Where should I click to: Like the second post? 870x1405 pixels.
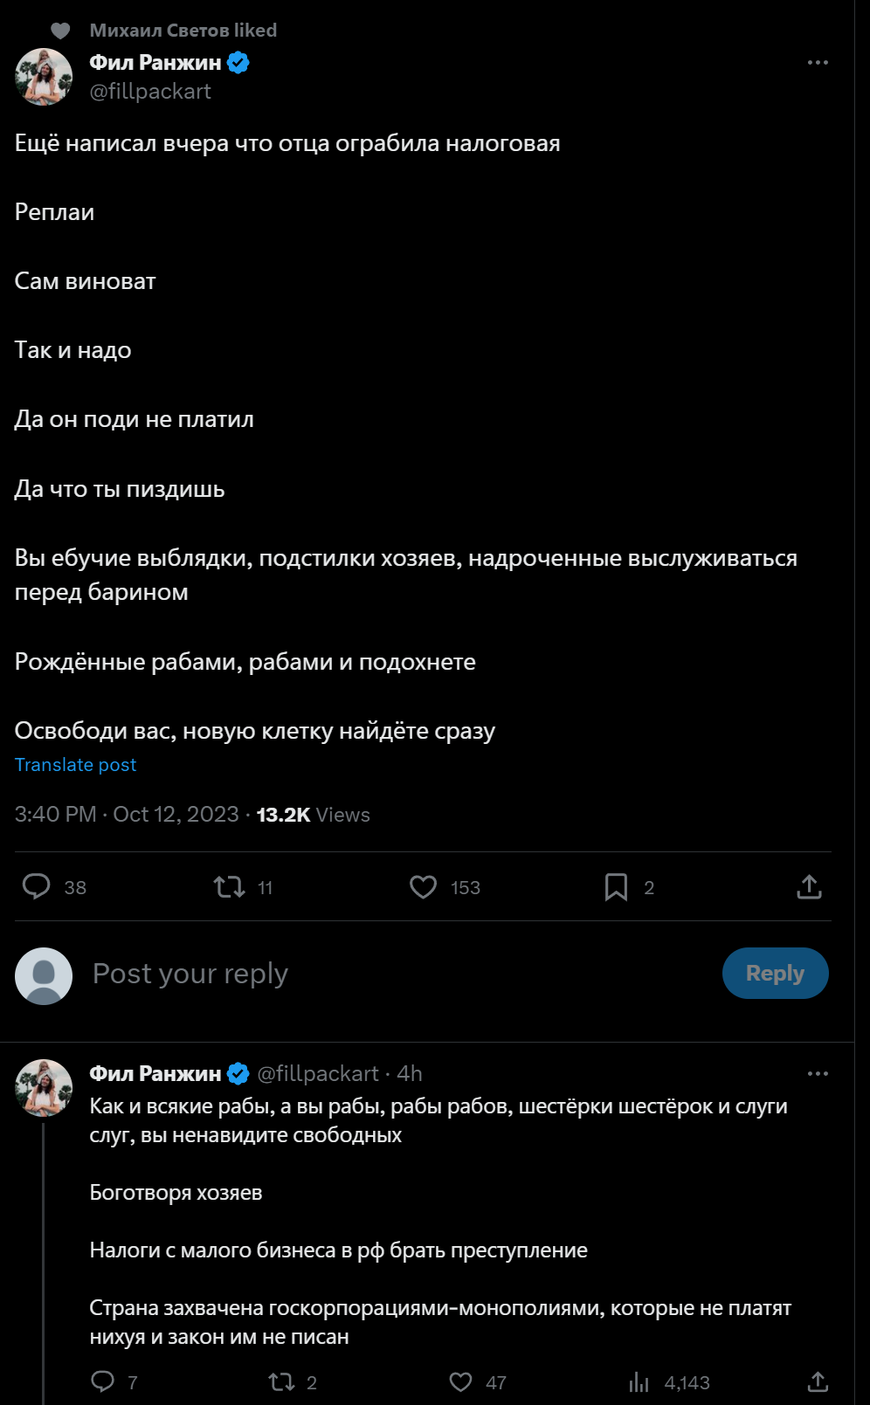[460, 1381]
